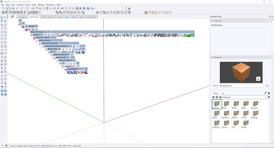Collapse the Materials panel
Viewport: 274px width, 148px height.
coord(212,57)
